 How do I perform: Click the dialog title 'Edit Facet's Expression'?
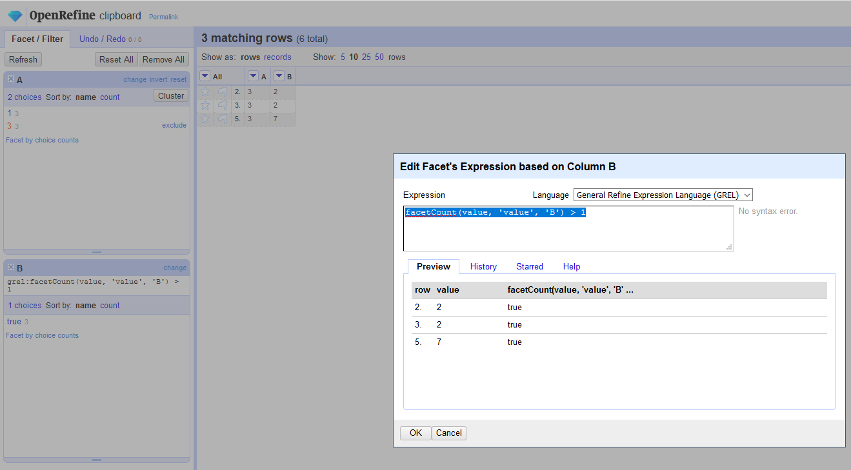[508, 167]
